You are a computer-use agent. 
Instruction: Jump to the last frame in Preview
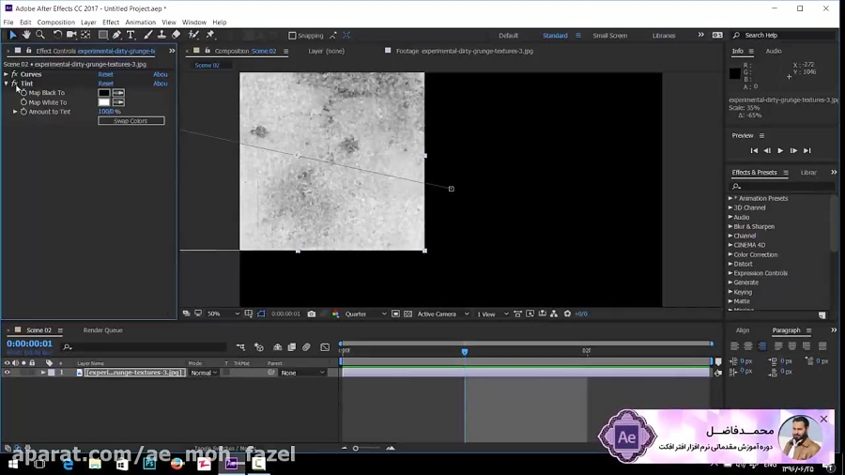tap(807, 151)
